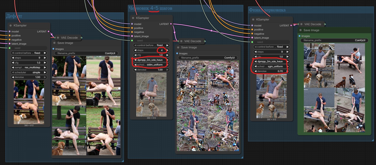Click the seed field in Дефолт KSampler
The height and width of the screenshot is (165, 376).
click(x=29, y=48)
